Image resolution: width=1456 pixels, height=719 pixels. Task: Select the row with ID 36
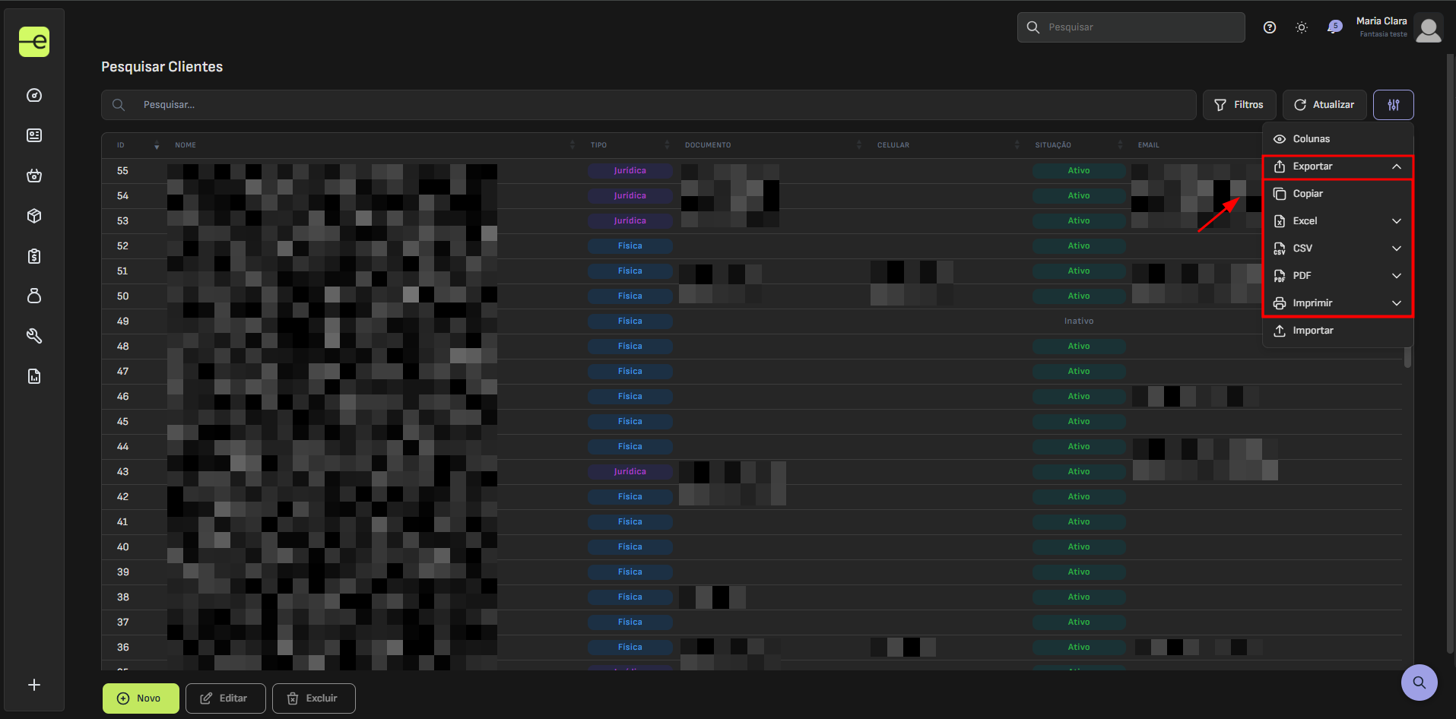coord(752,648)
